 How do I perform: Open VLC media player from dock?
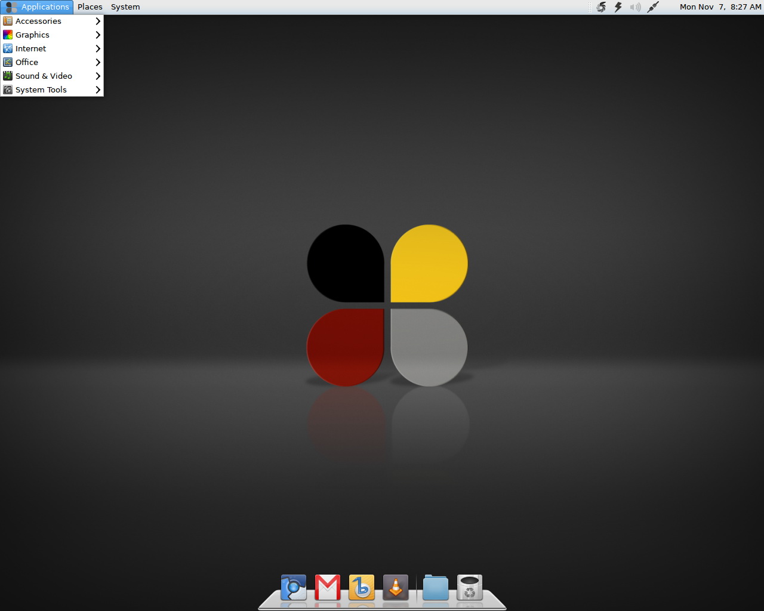396,587
